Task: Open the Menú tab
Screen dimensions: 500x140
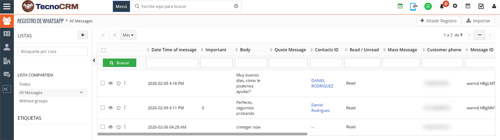Action: [121, 6]
